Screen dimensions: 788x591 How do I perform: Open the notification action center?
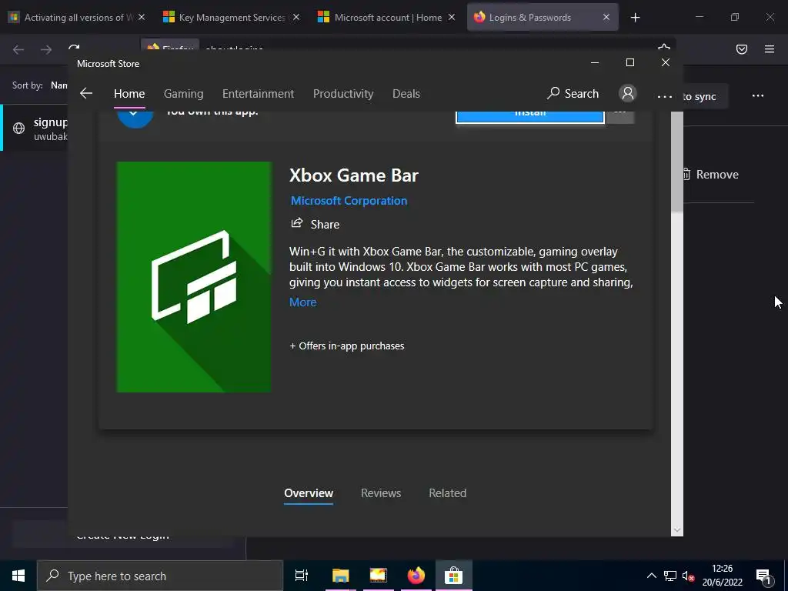click(x=764, y=576)
